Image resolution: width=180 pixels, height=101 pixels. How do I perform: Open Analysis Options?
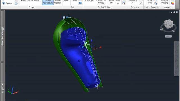pyautogui.click(x=165, y=2)
